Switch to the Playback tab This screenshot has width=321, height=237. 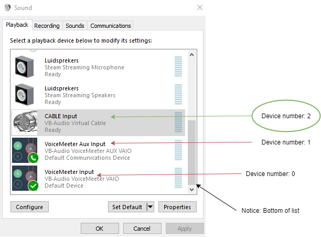[x=17, y=25]
